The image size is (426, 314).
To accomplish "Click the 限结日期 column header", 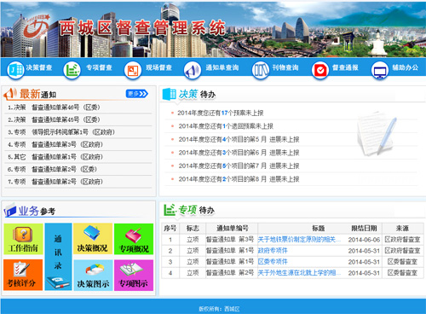I will (364, 228).
